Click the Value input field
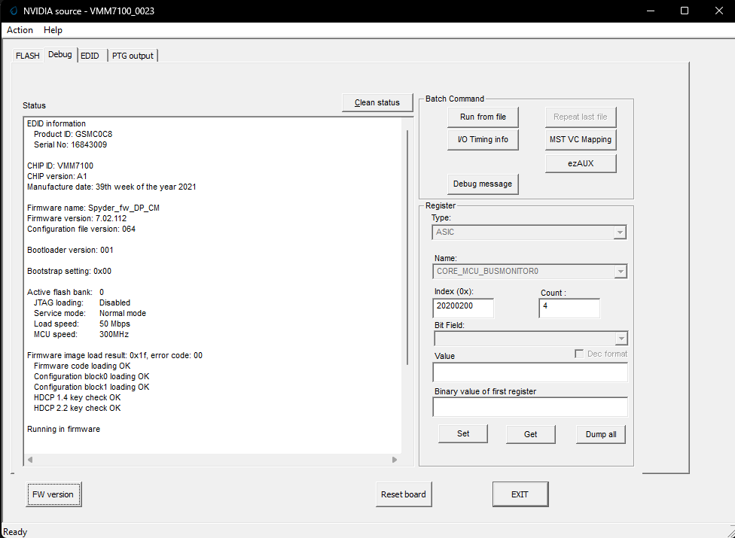The height and width of the screenshot is (538, 735). [530, 372]
